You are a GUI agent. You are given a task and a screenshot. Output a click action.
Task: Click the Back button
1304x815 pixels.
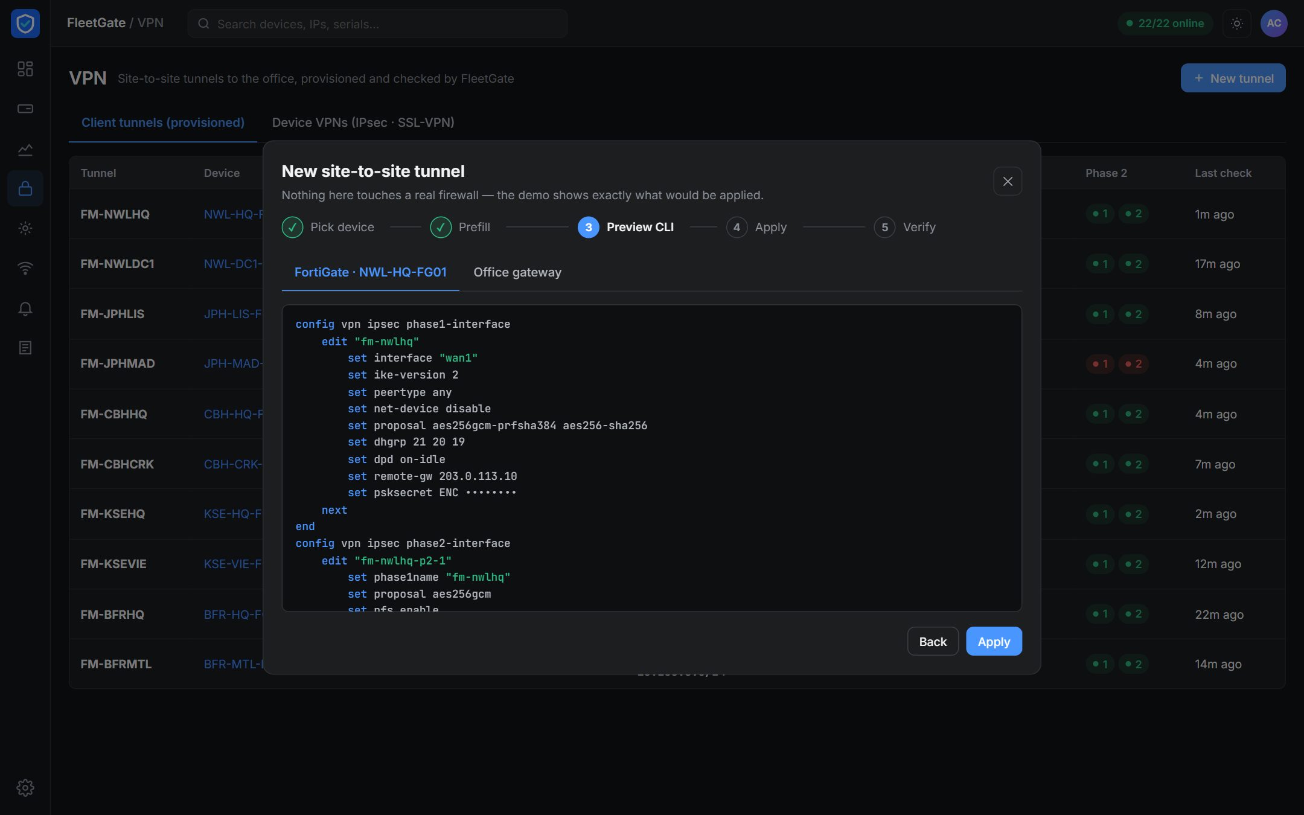(x=933, y=641)
